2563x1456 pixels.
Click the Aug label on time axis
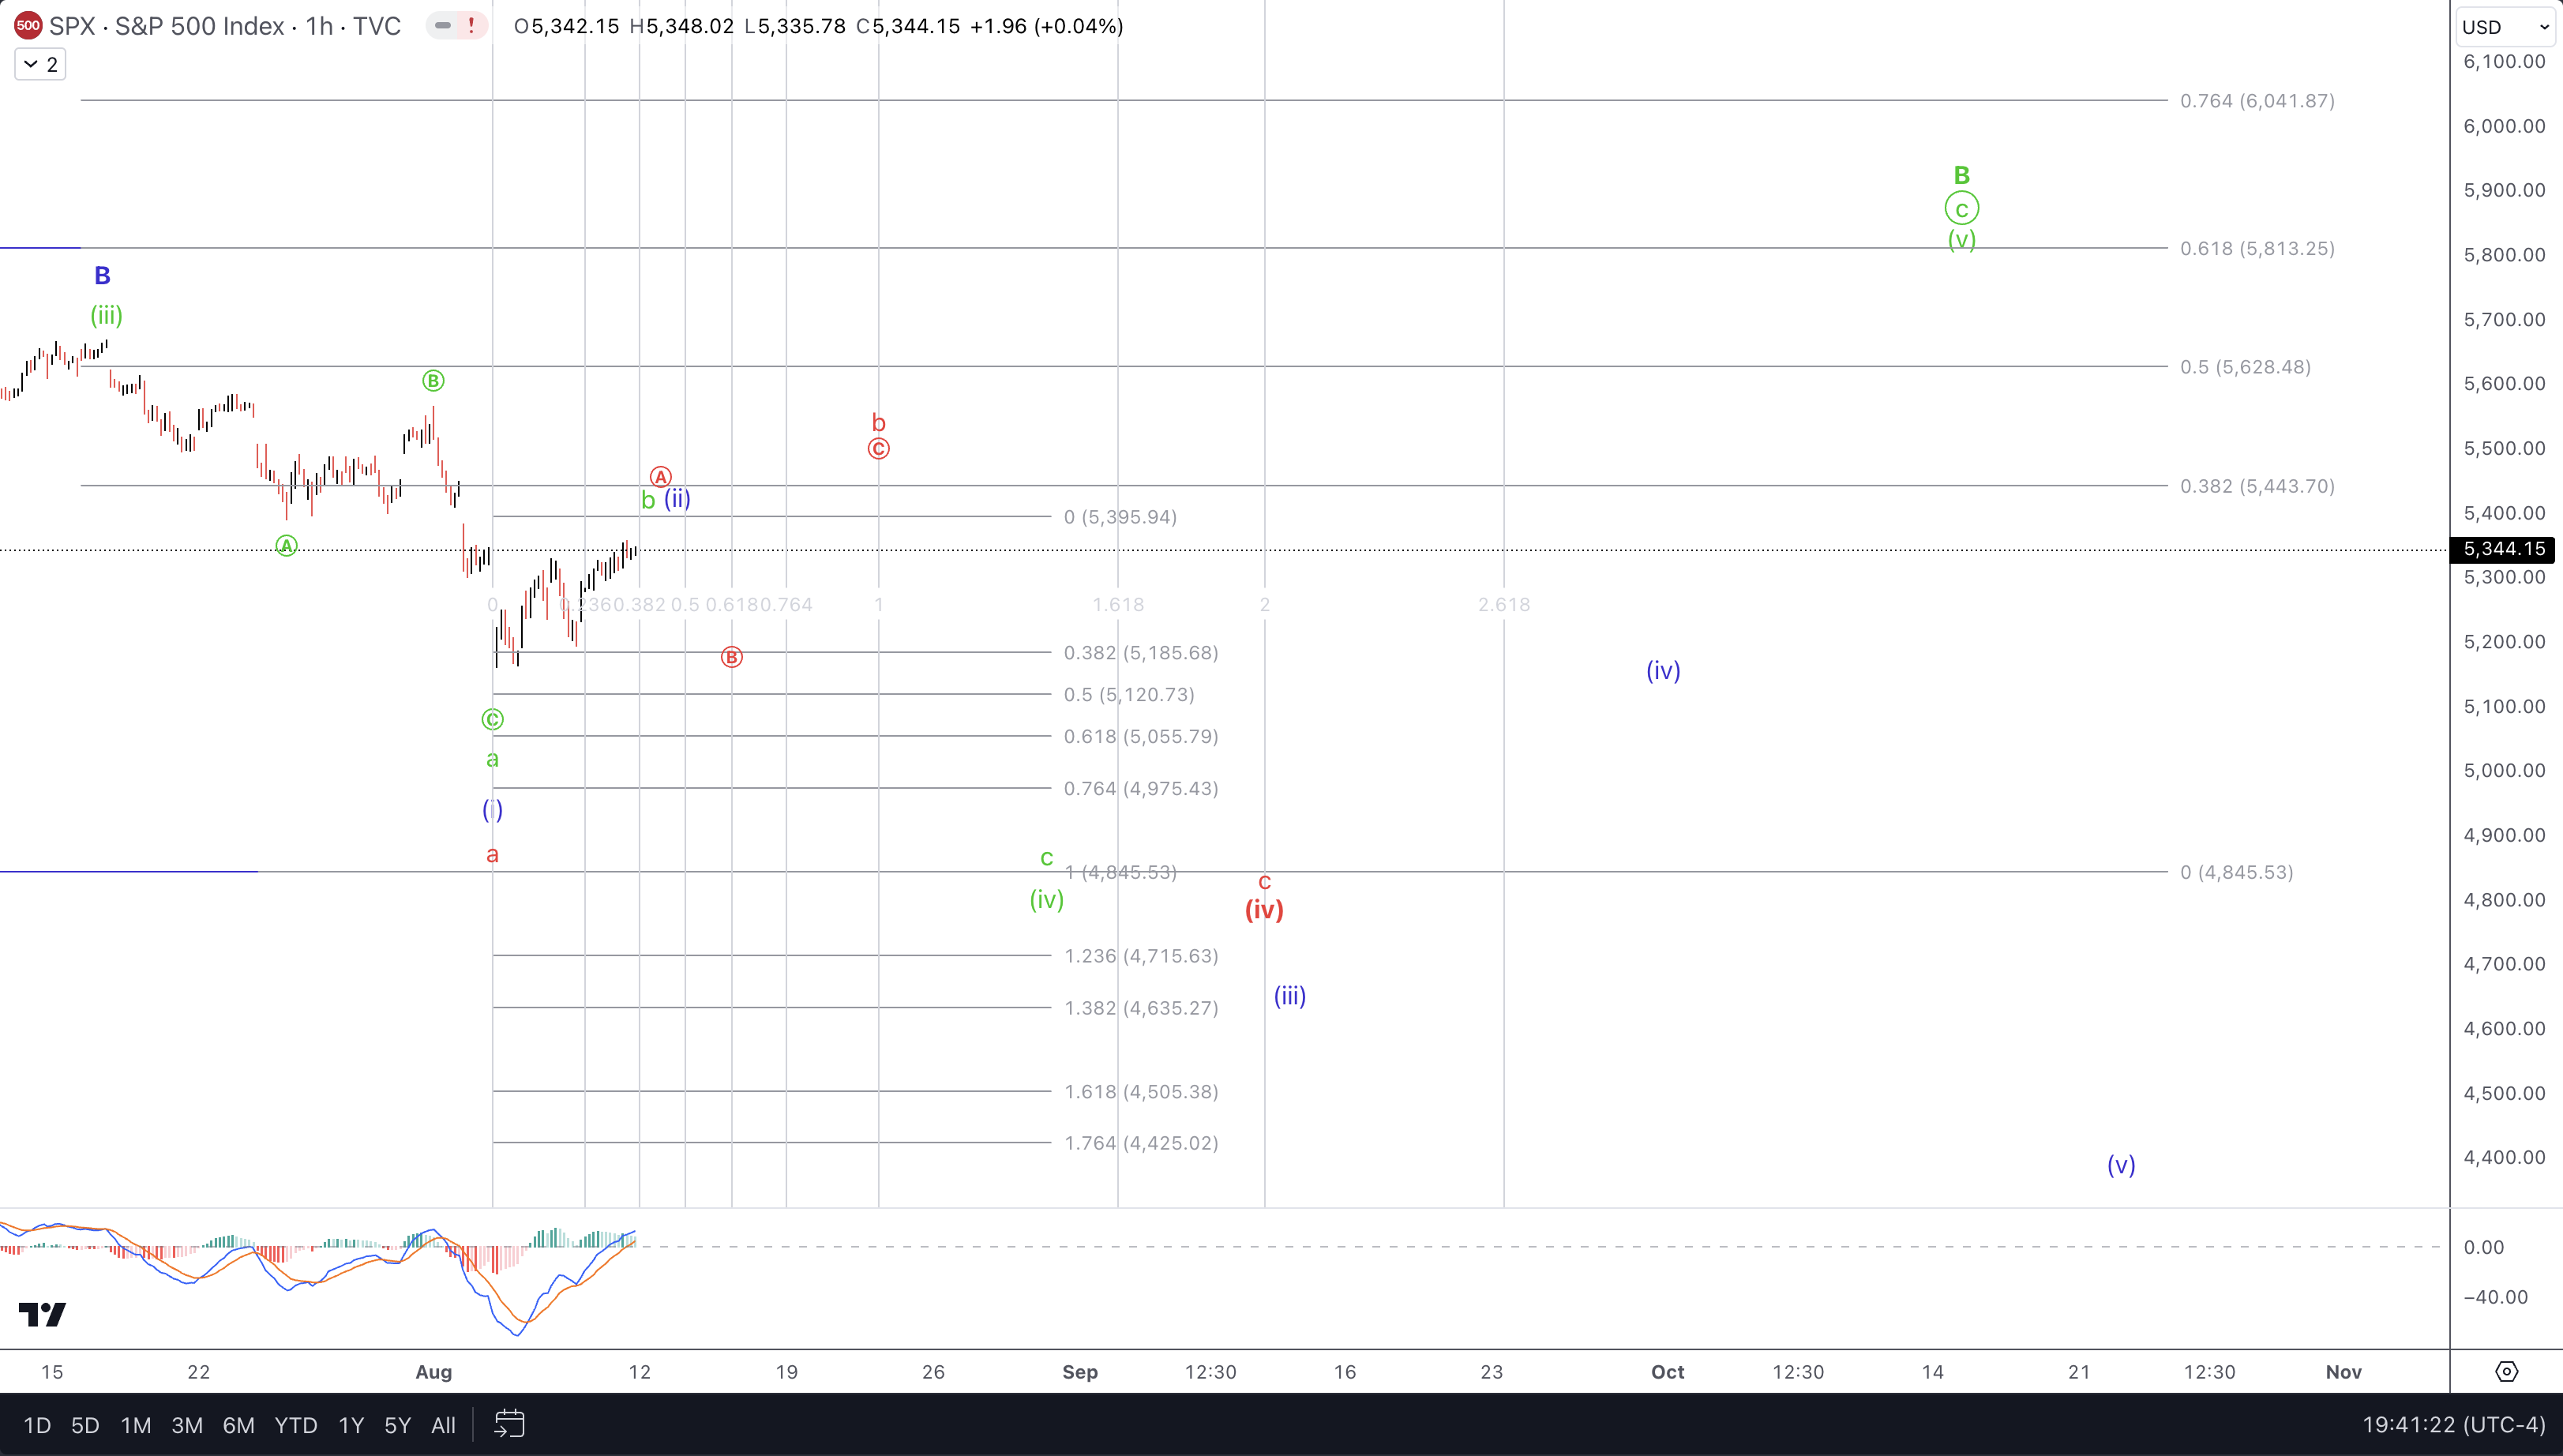pos(434,1372)
